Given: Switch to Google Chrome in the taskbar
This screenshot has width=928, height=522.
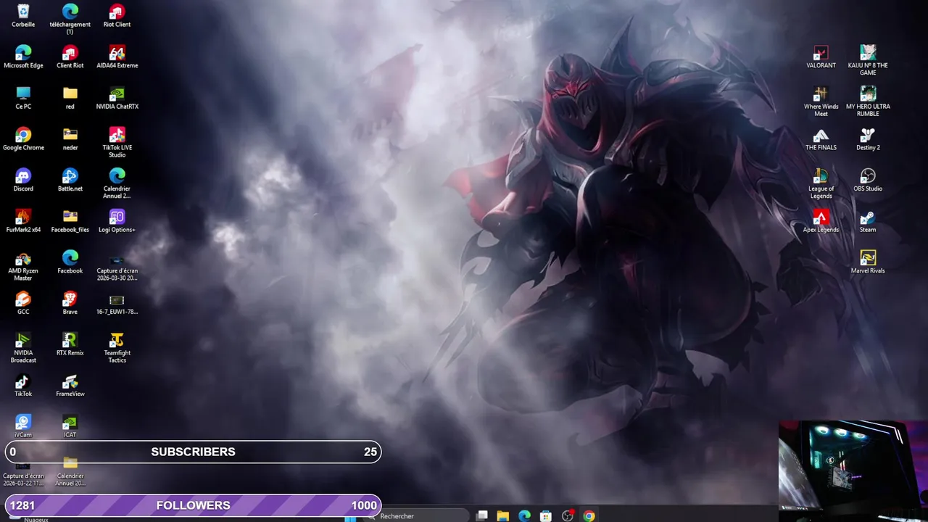Looking at the screenshot, I should [589, 516].
